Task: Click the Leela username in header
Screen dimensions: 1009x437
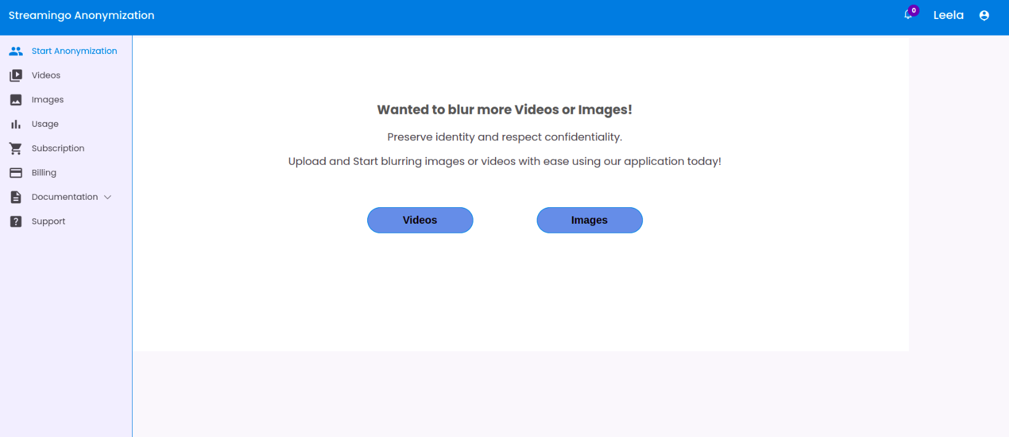Action: (x=949, y=15)
